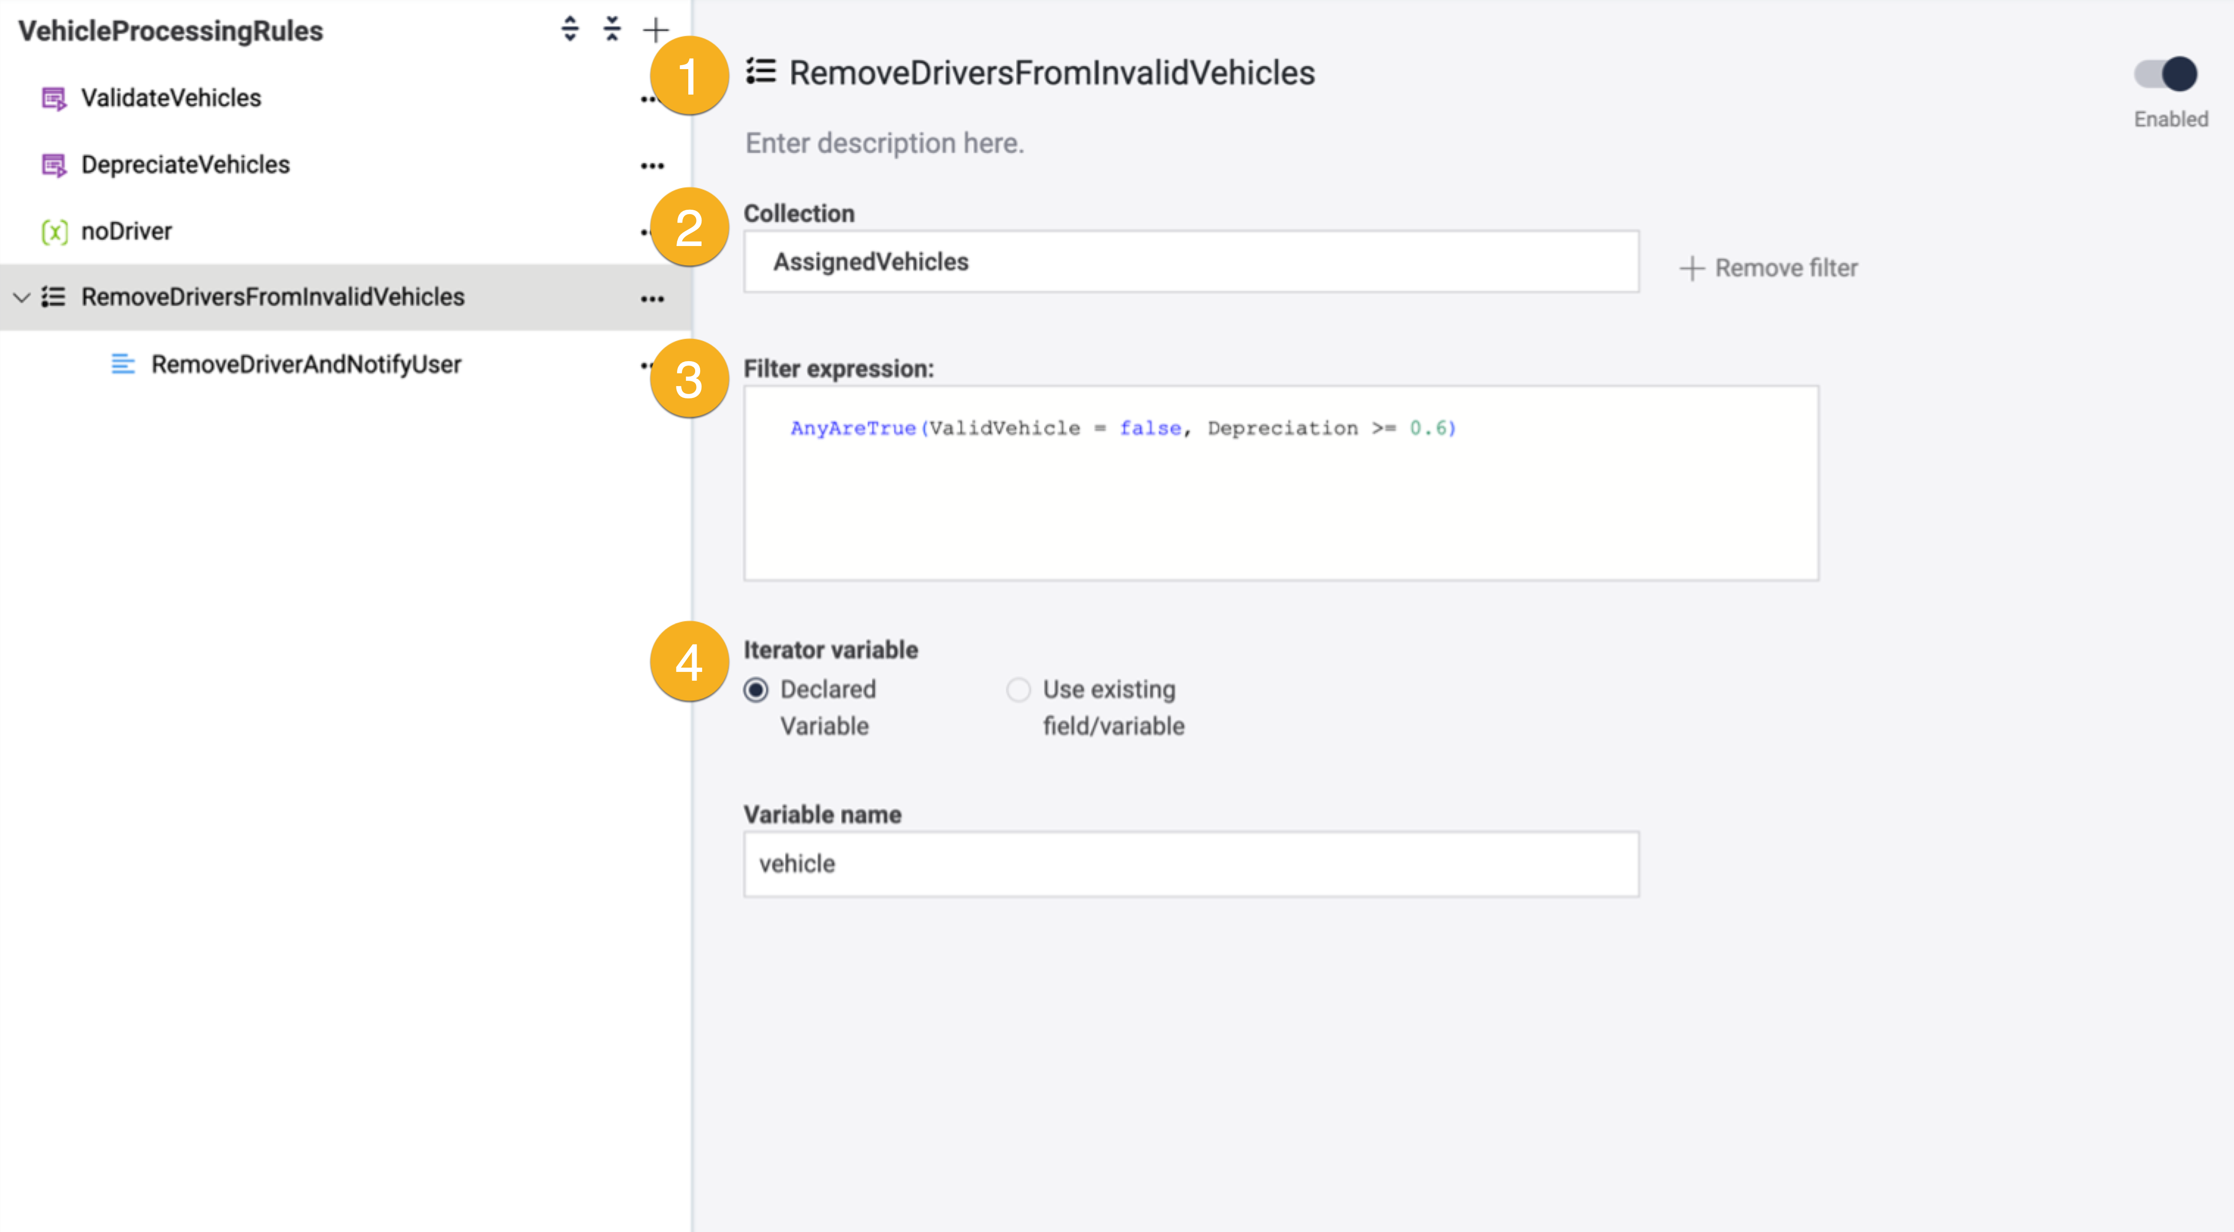The width and height of the screenshot is (2234, 1232).
Task: Select the noDriver item in the tree
Action: pyautogui.click(x=126, y=231)
